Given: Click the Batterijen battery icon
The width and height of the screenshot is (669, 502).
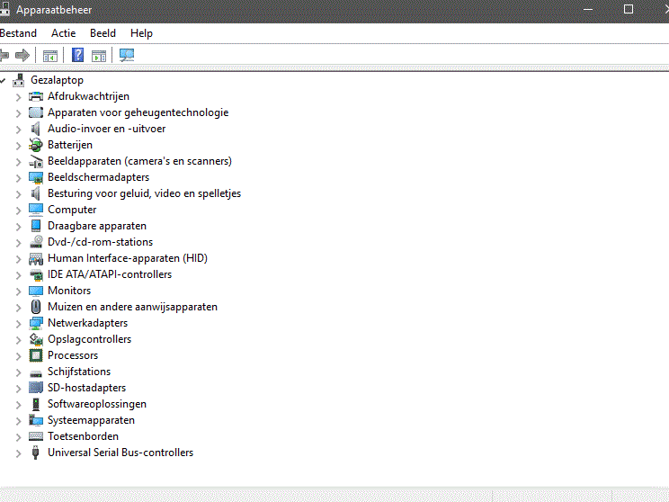Looking at the screenshot, I should pos(36,145).
